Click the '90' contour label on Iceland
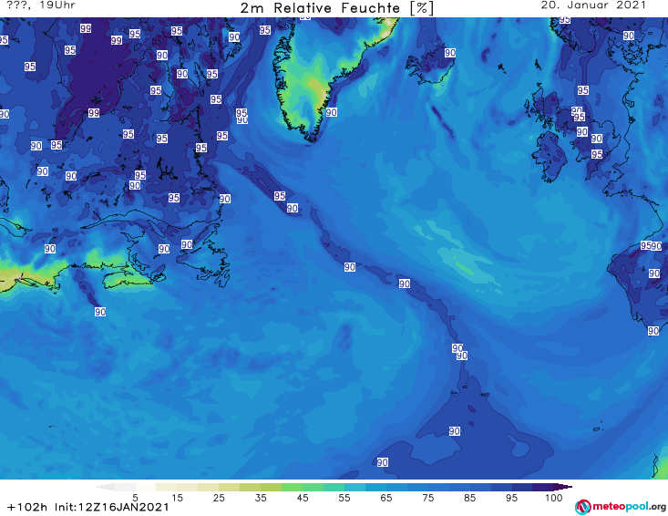 (450, 53)
